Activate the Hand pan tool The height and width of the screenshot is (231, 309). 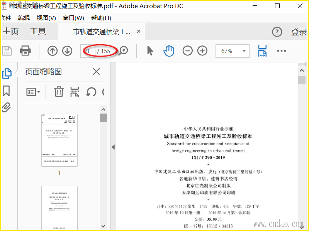[x=169, y=51]
